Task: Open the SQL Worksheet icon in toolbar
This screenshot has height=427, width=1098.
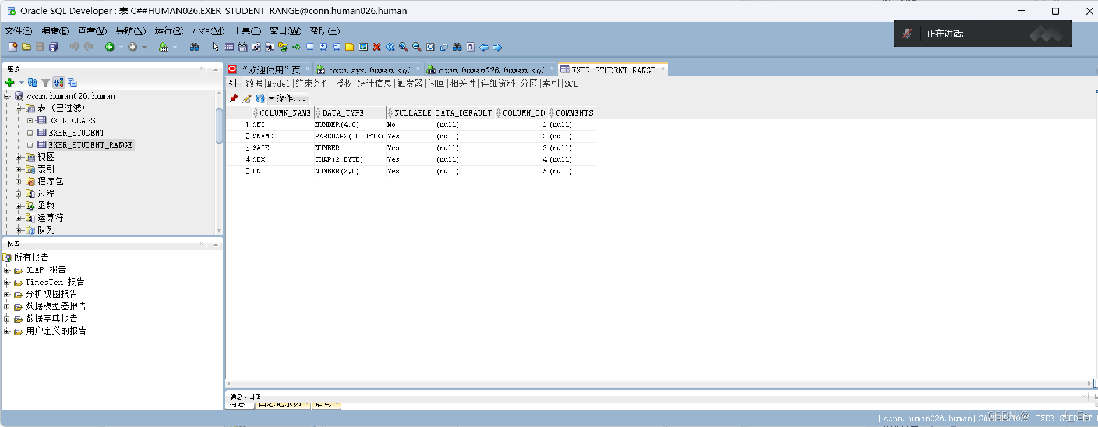Action: point(164,47)
